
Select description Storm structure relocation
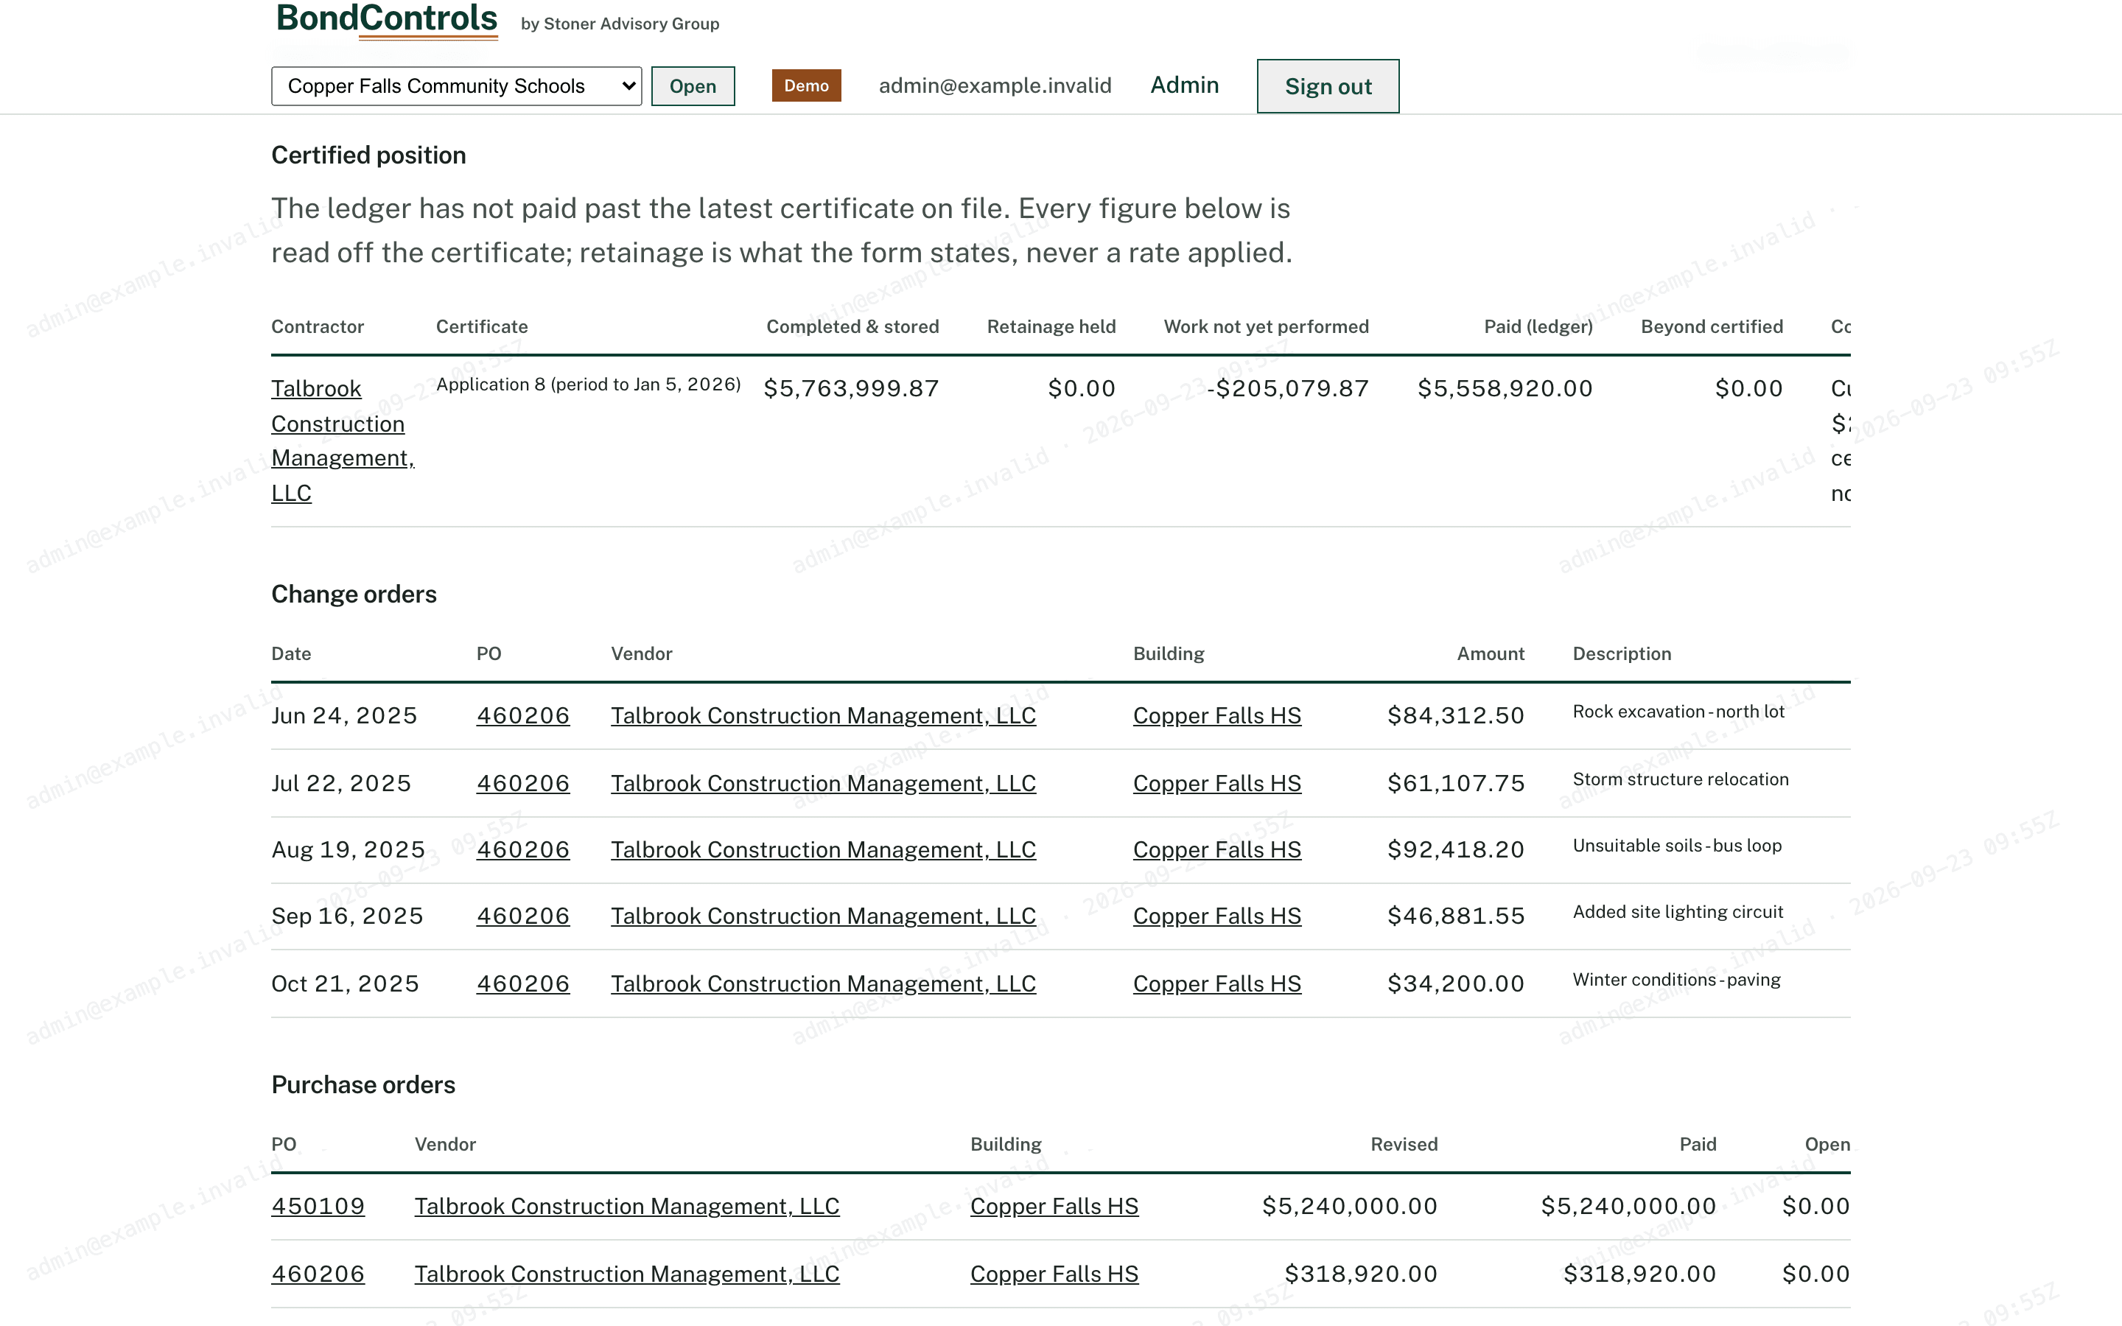pyautogui.click(x=1680, y=779)
